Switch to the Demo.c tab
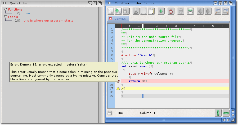 coord(120,19)
